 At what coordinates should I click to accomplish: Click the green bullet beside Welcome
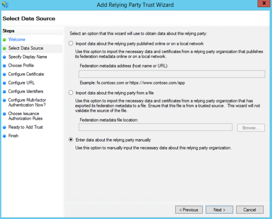click(x=4, y=40)
